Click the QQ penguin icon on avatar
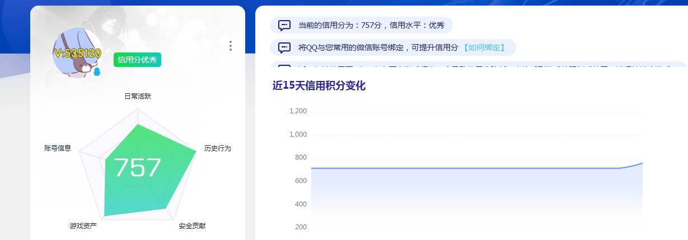Screen dimensions: 688x240 [97, 72]
